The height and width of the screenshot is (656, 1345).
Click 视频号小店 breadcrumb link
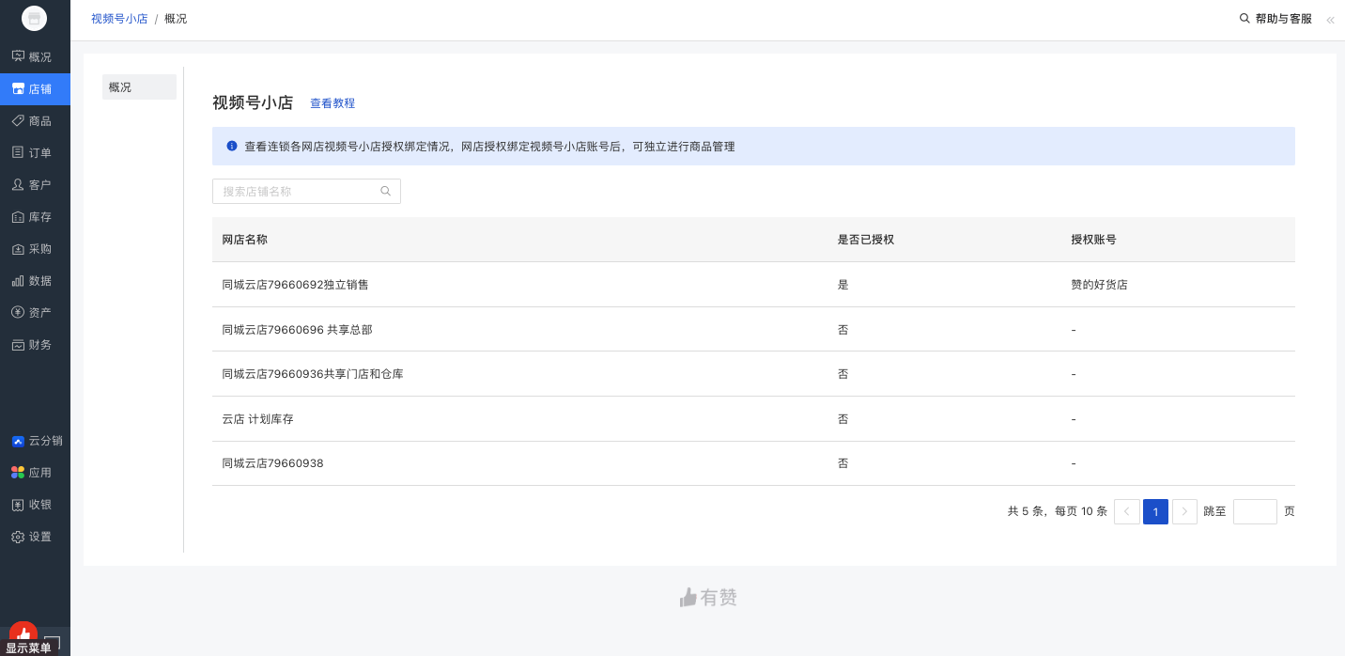pyautogui.click(x=119, y=19)
